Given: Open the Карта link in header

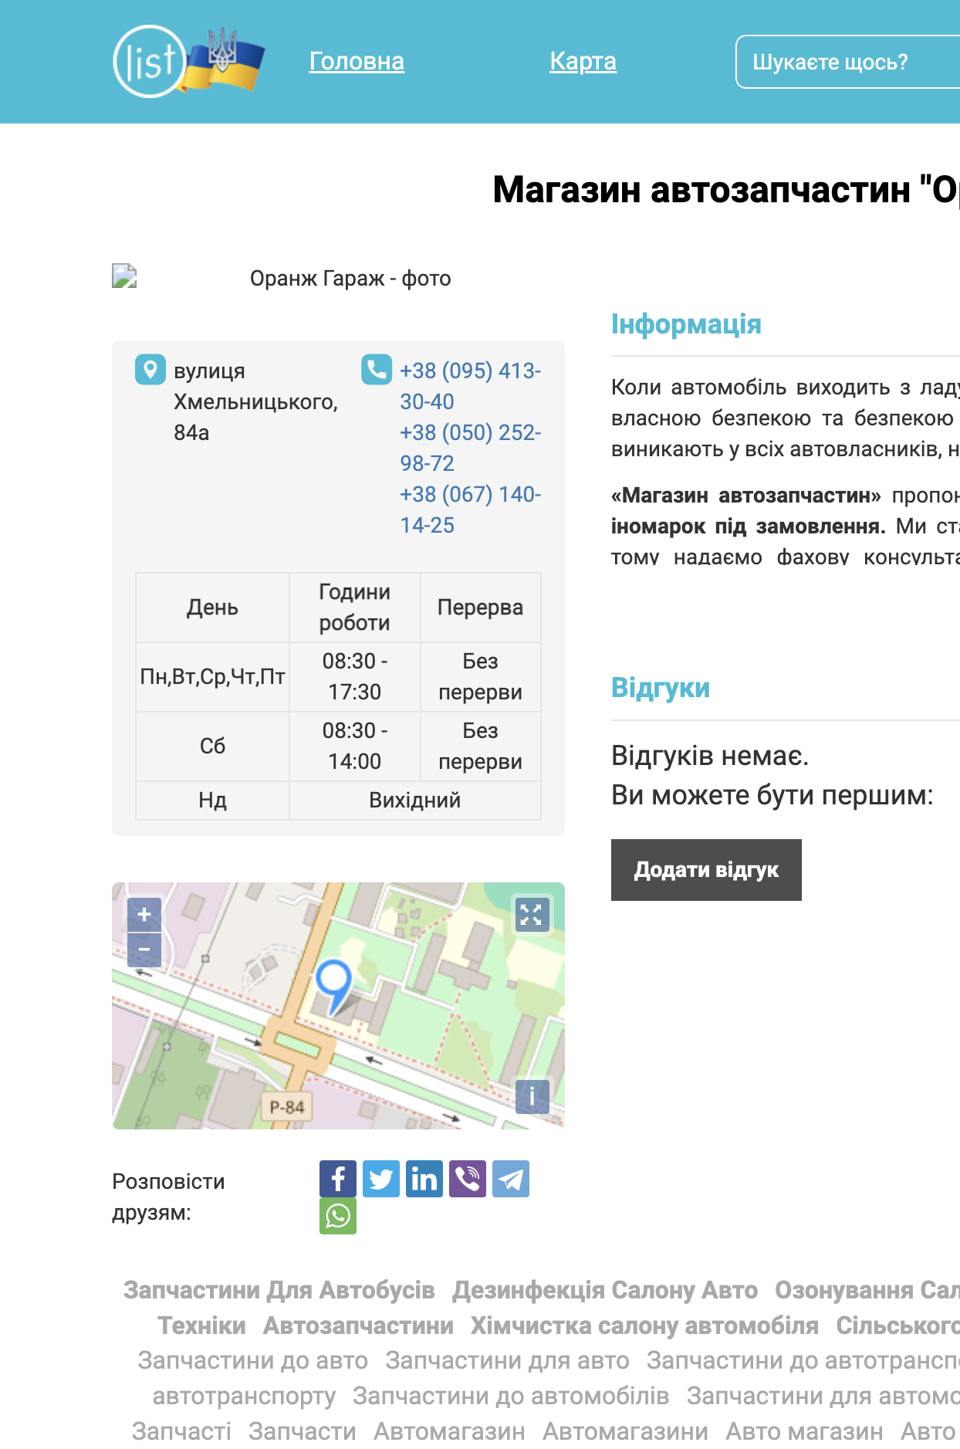Looking at the screenshot, I should 583,62.
